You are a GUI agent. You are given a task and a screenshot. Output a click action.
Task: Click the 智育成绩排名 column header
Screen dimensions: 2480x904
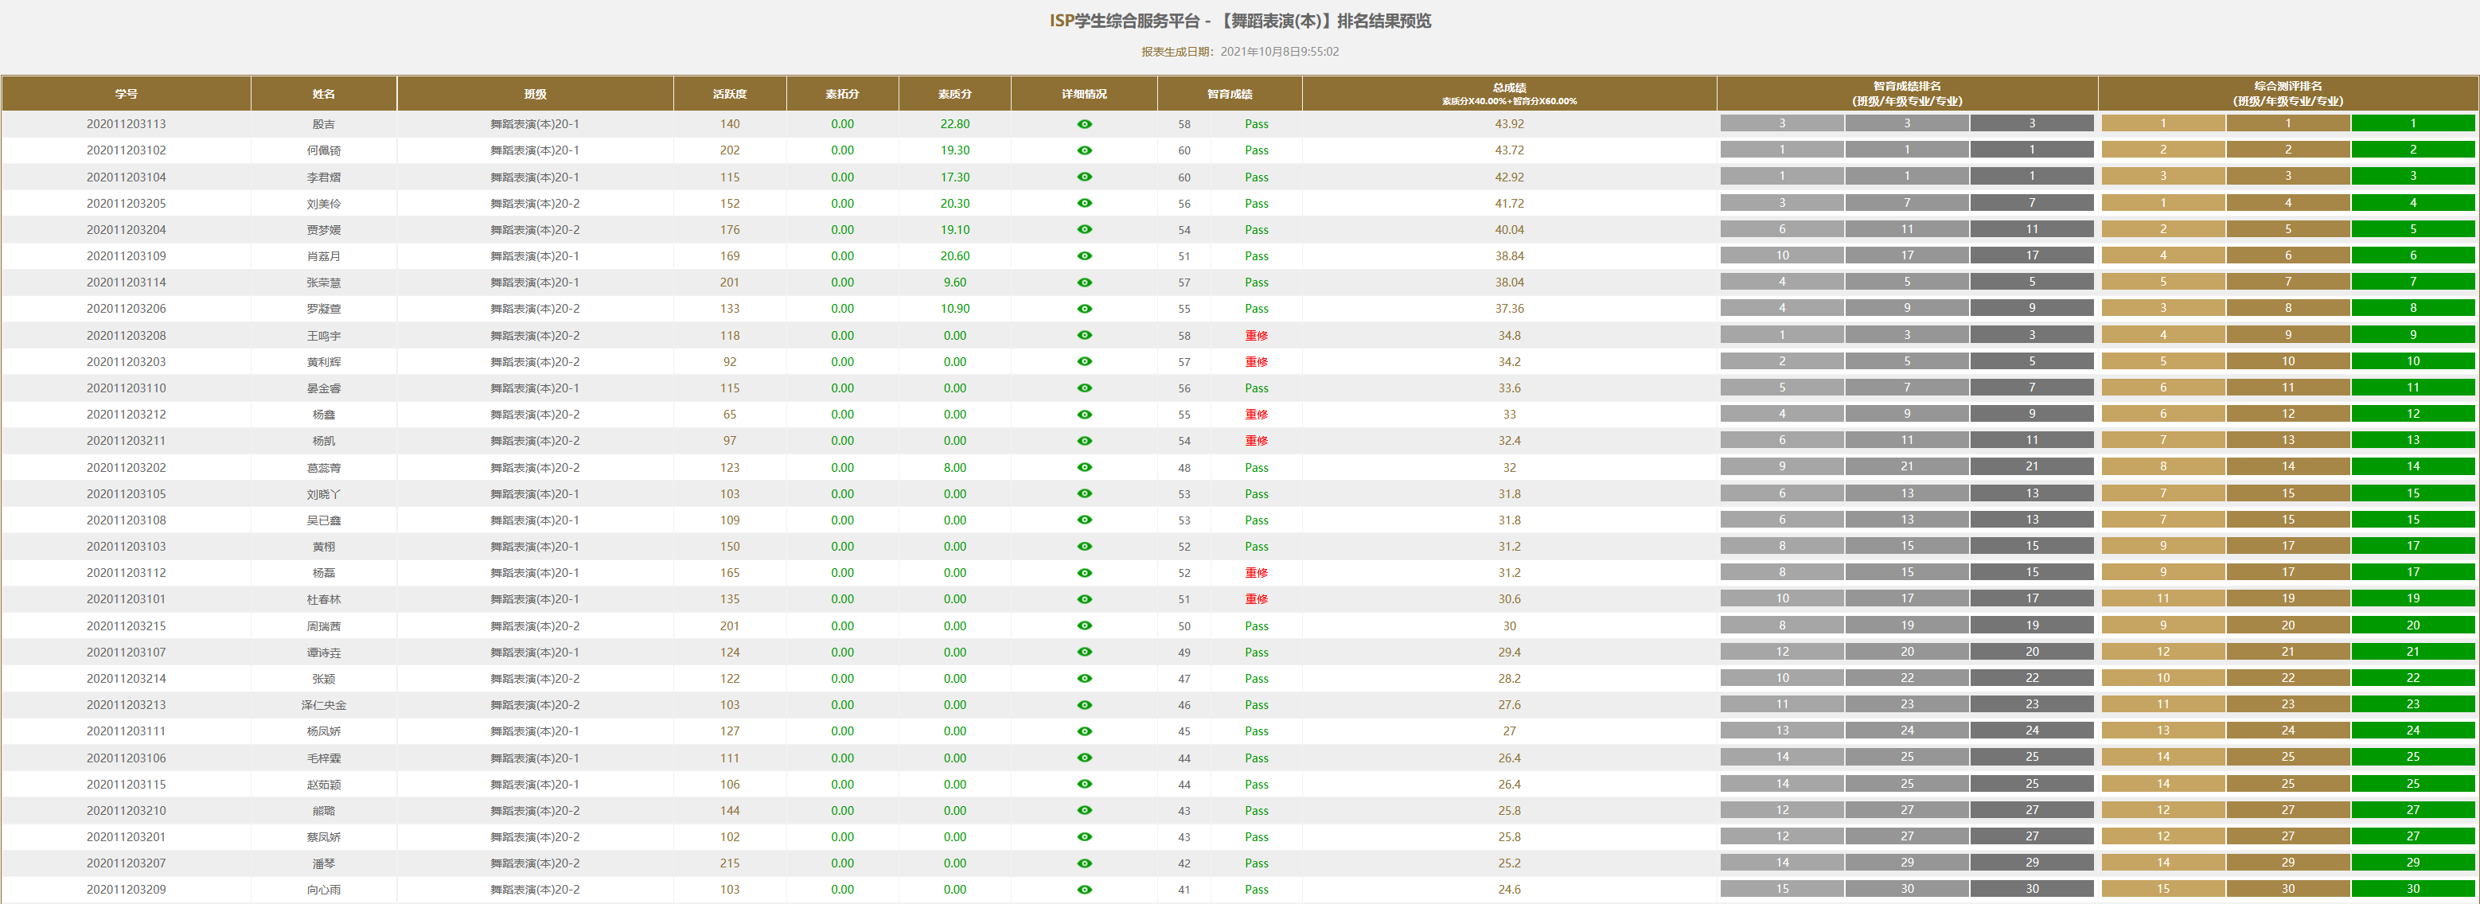pyautogui.click(x=1907, y=93)
